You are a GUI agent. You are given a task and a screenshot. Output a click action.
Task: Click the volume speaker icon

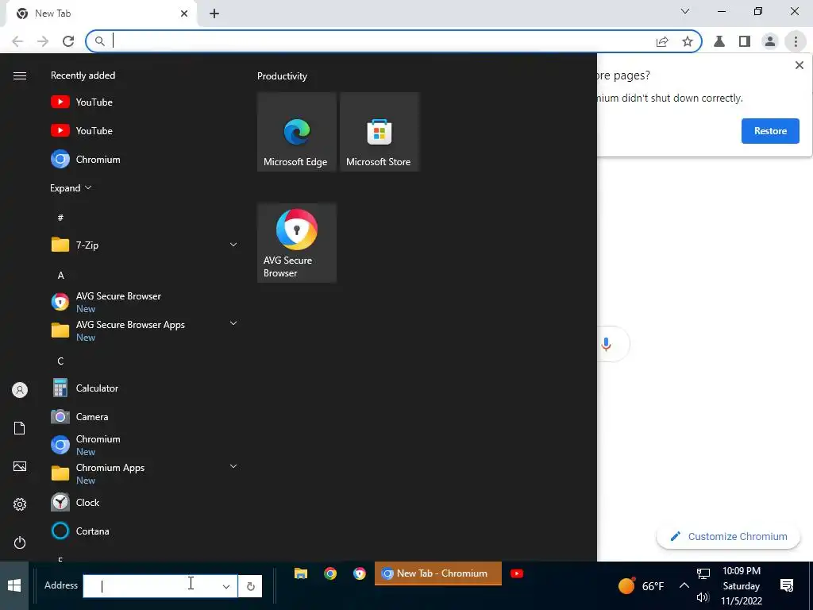703,597
